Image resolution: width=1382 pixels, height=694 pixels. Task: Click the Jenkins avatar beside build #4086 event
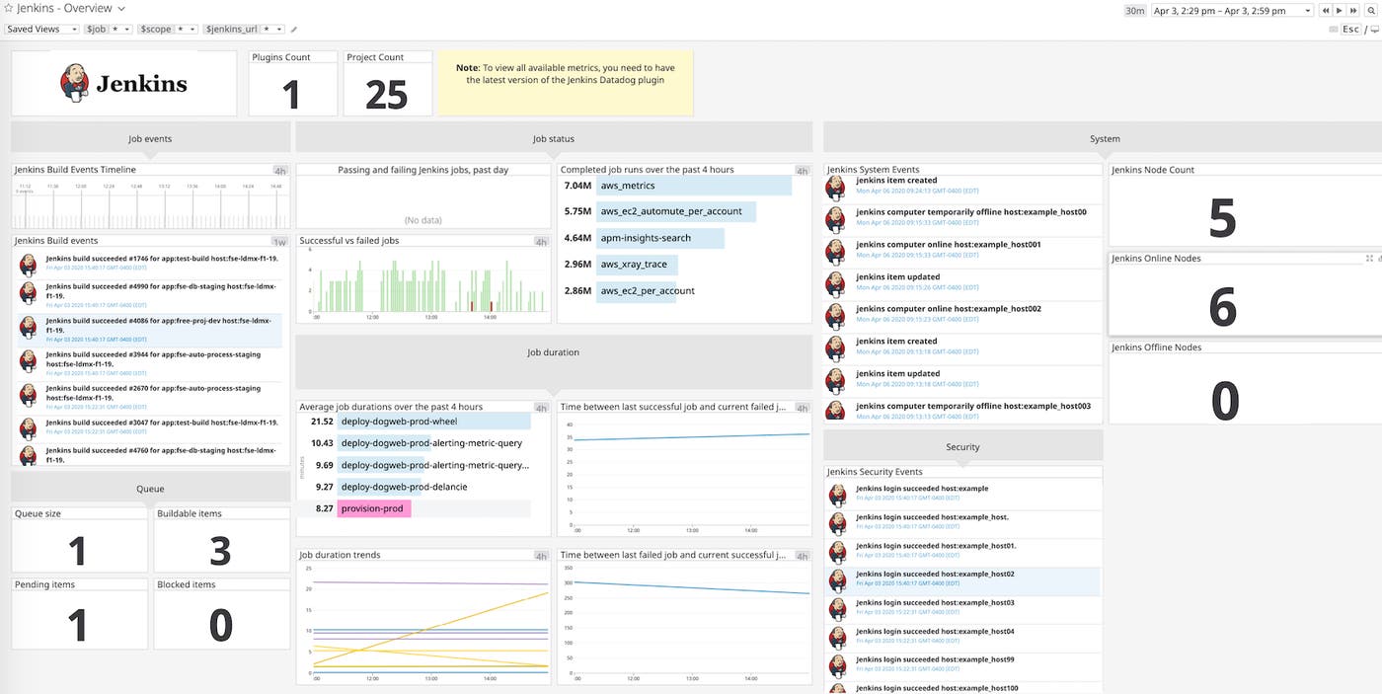pos(27,325)
